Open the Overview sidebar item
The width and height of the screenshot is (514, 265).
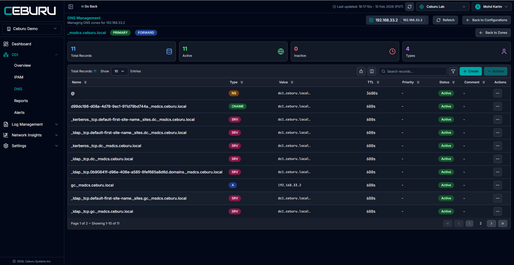tap(22, 65)
